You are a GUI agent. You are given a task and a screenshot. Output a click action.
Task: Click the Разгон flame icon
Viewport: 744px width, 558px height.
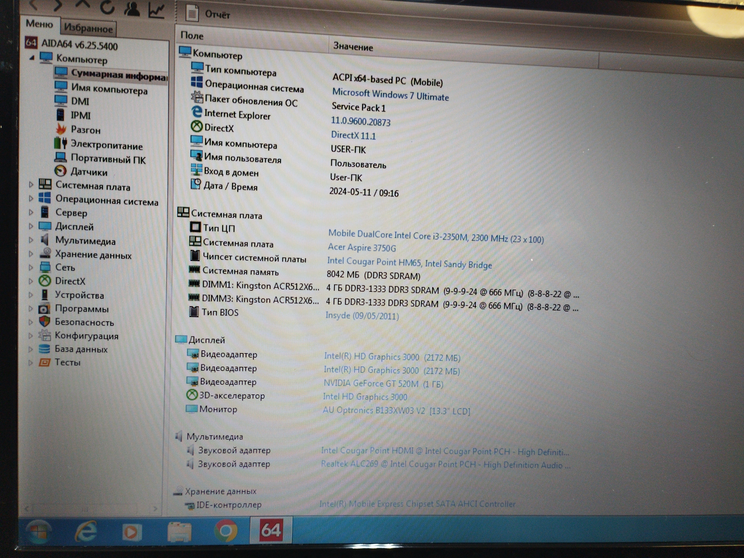click(x=61, y=129)
